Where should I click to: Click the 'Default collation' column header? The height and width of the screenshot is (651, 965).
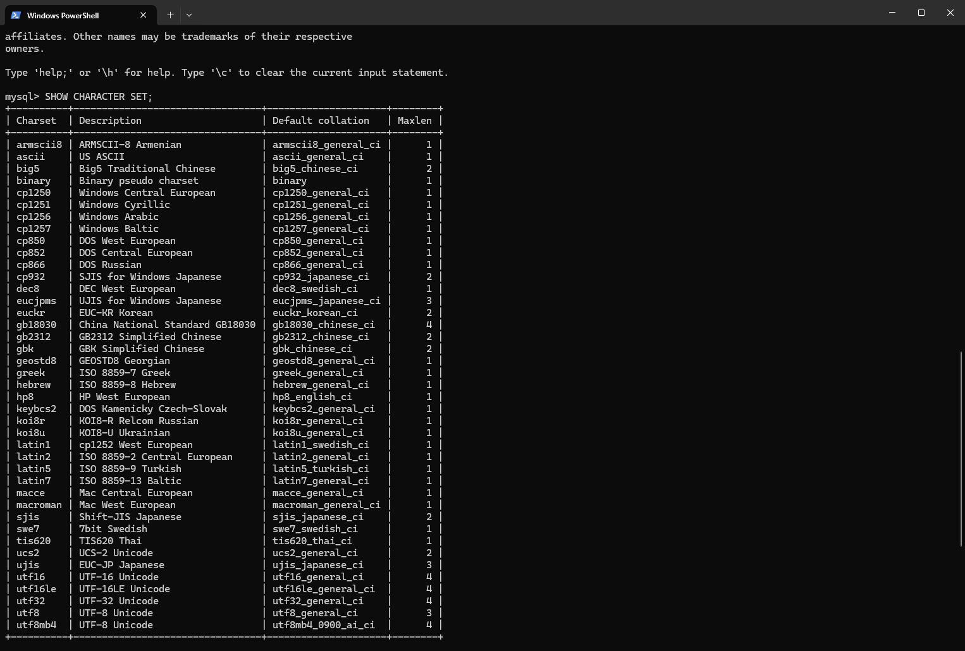[x=321, y=121]
